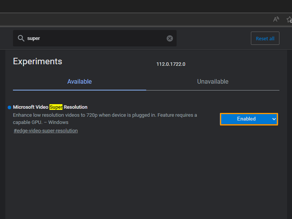
Task: Click the blue modified-flag dot indicator
Action: point(9,107)
